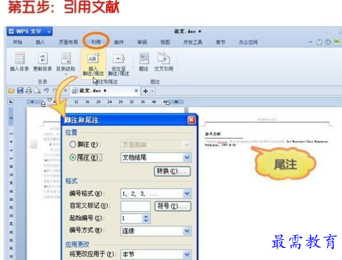Click the 自定义标记 input field
The height and width of the screenshot is (260, 342).
click(136, 206)
